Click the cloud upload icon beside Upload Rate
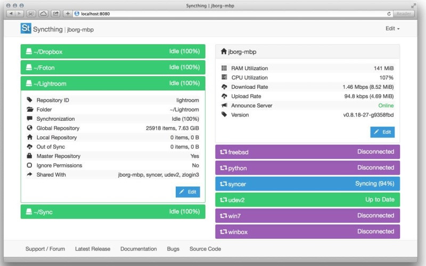Image resolution: width=426 pixels, height=266 pixels. click(224, 96)
